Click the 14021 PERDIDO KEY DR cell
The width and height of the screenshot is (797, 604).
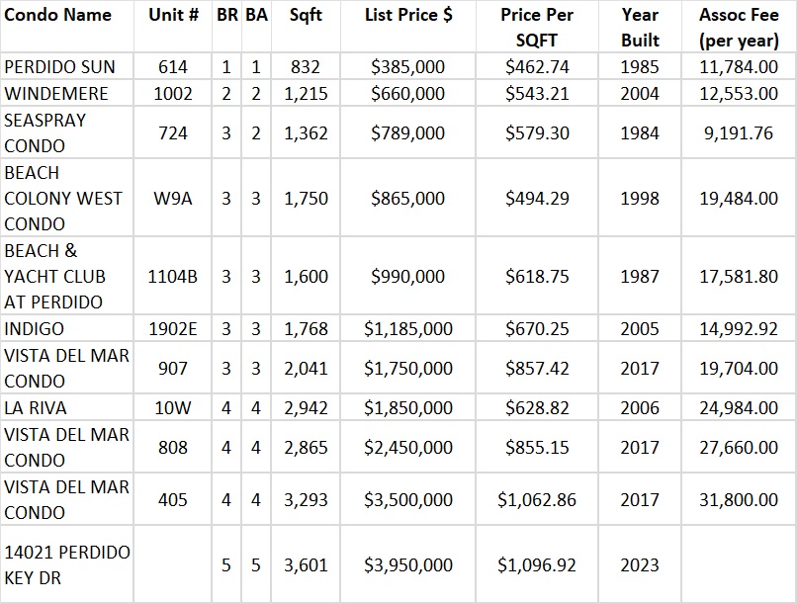67,564
